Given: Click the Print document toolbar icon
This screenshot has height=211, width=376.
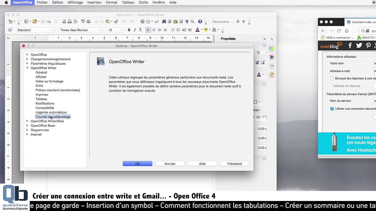Looking at the screenshot, I should pyautogui.click(x=70, y=21).
